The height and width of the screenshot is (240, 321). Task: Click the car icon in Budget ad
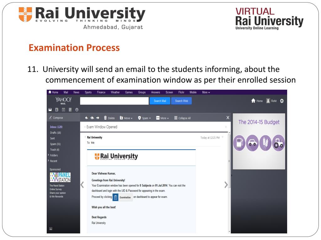(252, 143)
